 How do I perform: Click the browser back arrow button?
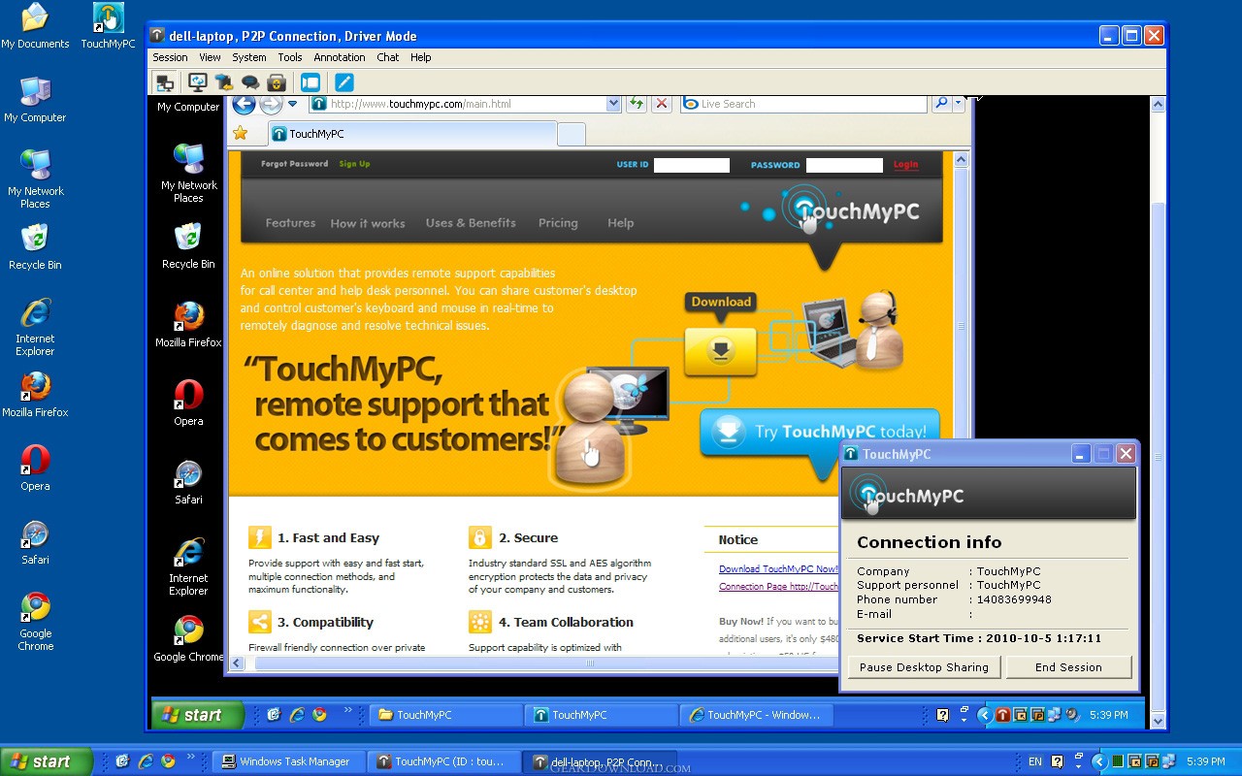243,104
